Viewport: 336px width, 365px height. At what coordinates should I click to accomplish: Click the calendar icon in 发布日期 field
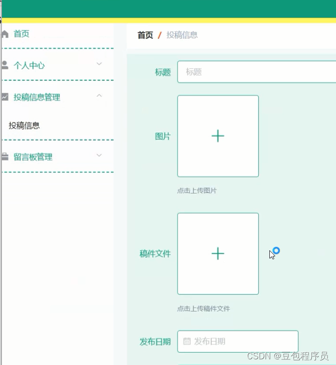tap(187, 341)
